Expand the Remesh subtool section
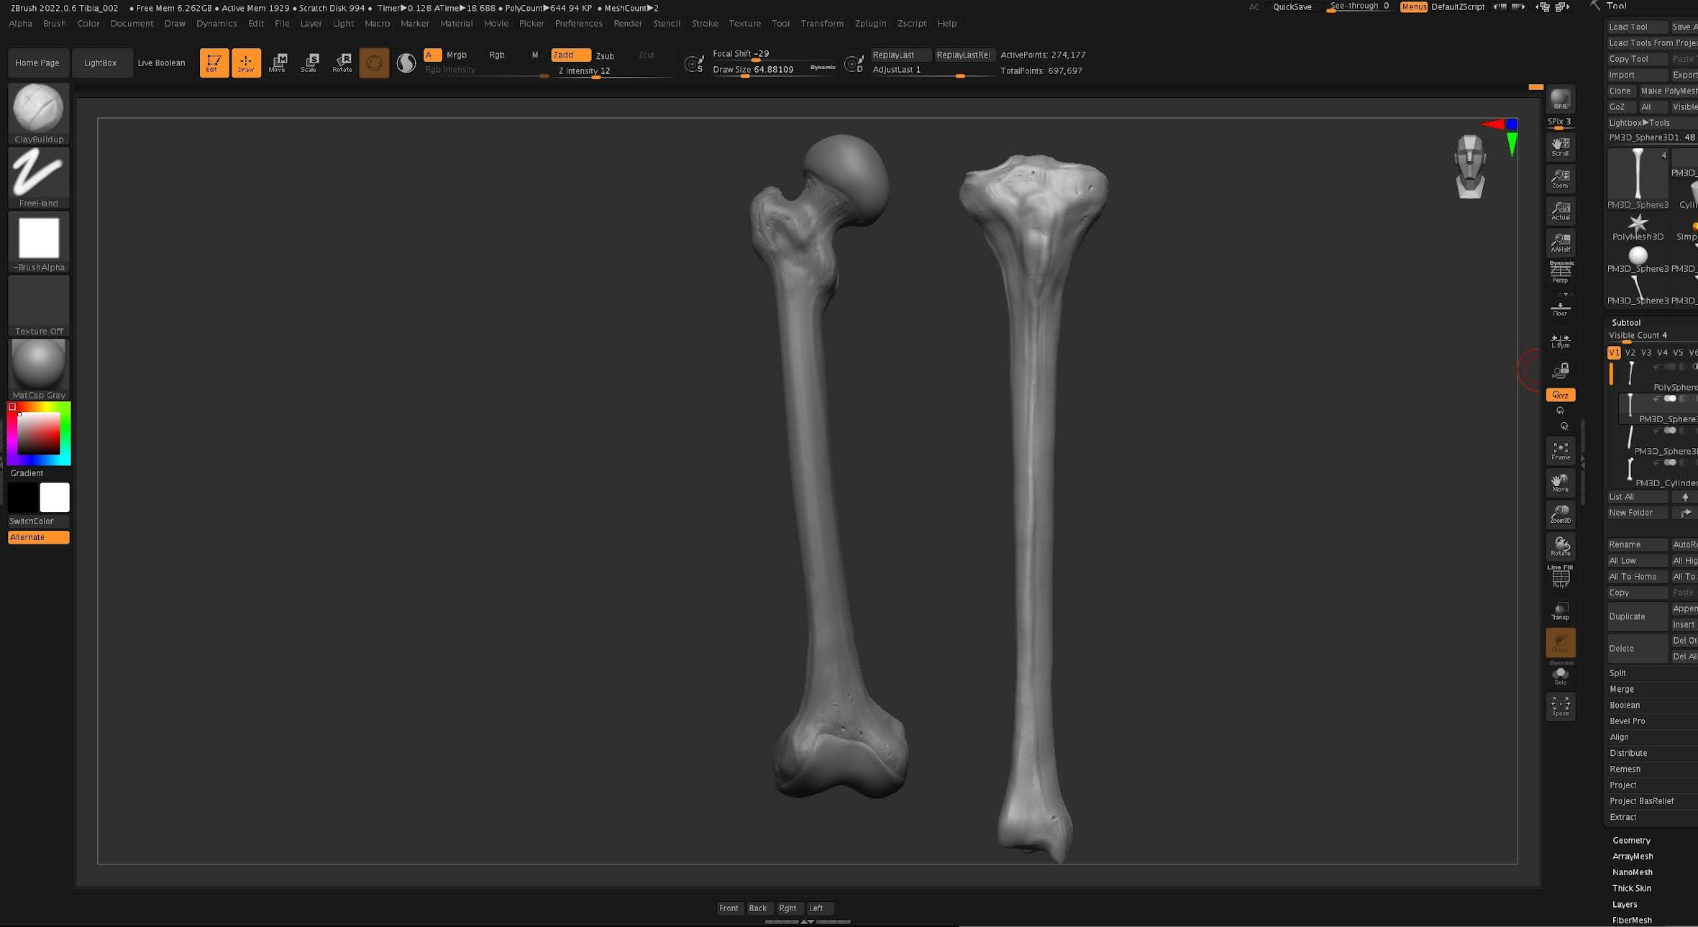The height and width of the screenshot is (927, 1698). [1625, 769]
